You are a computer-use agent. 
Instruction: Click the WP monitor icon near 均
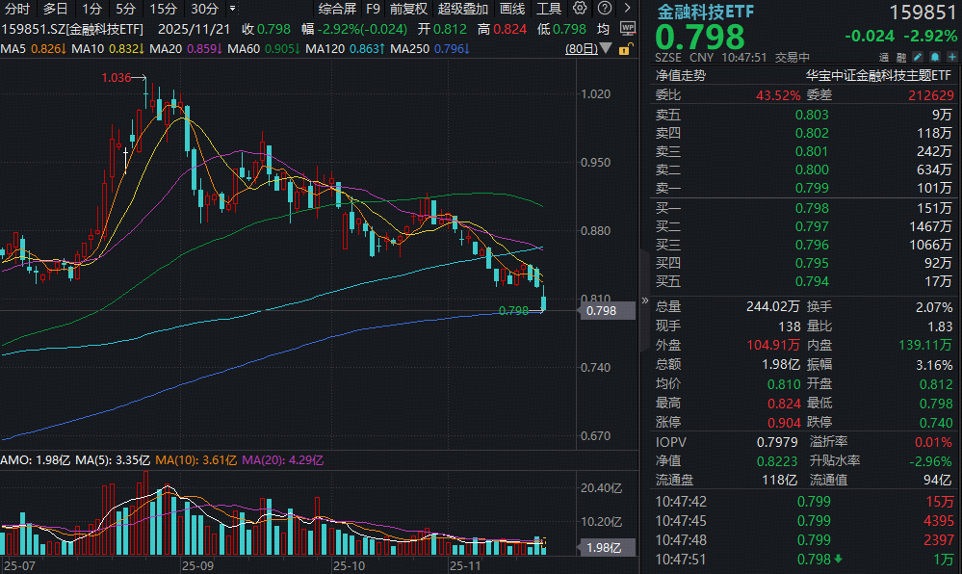(x=627, y=28)
